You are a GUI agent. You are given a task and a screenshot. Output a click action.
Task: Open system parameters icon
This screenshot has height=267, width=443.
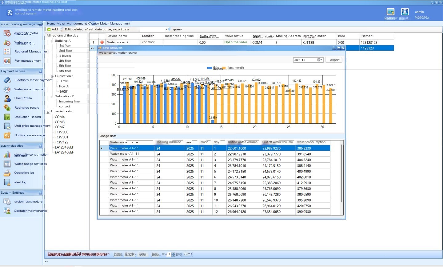7,202
